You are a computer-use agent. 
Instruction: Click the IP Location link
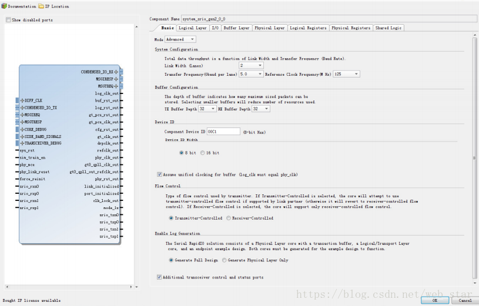click(57, 6)
